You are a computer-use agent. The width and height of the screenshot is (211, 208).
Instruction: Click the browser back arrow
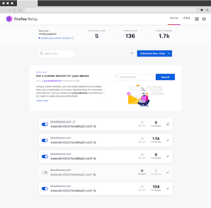click(x=4, y=10)
